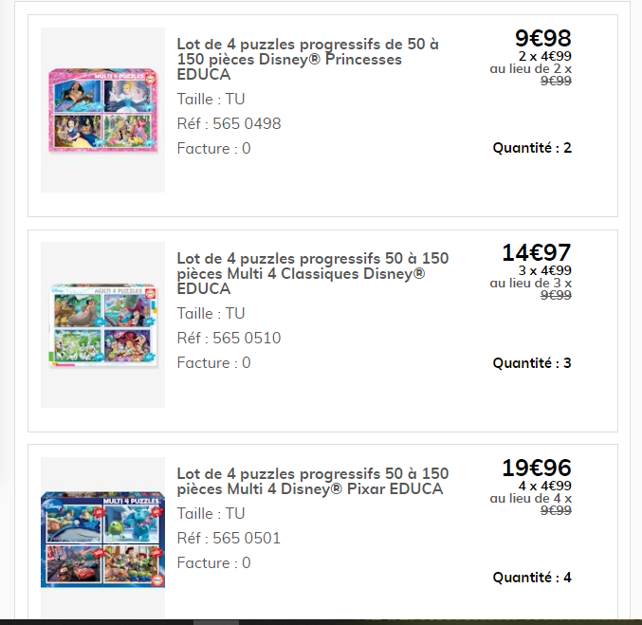Select the Multi 4 Disney Pixar title
Image resolution: width=642 pixels, height=625 pixels.
[312, 481]
